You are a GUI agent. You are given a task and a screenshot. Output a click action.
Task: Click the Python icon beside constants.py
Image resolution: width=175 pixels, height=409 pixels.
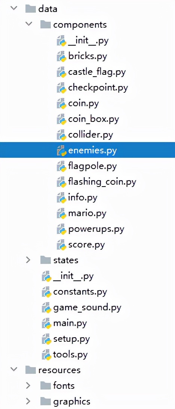46,292
